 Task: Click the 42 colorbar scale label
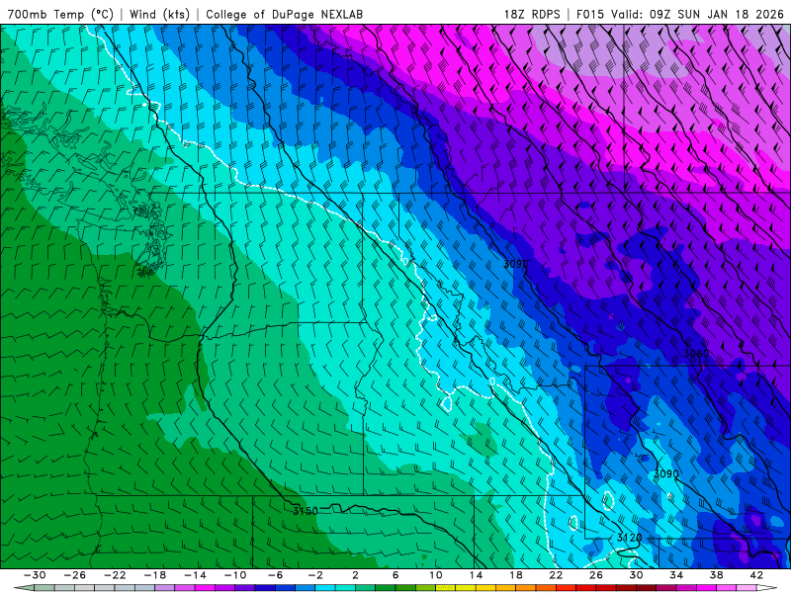pyautogui.click(x=756, y=575)
